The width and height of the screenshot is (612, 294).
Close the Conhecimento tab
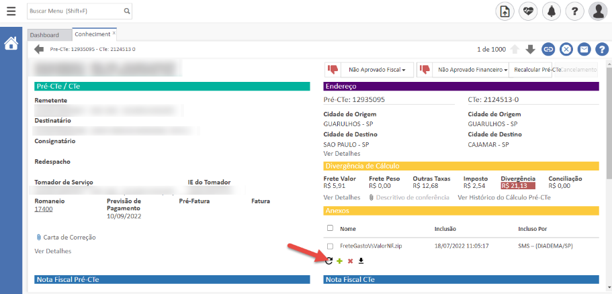point(114,33)
